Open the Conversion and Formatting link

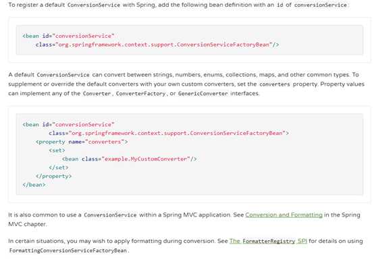click(x=284, y=215)
